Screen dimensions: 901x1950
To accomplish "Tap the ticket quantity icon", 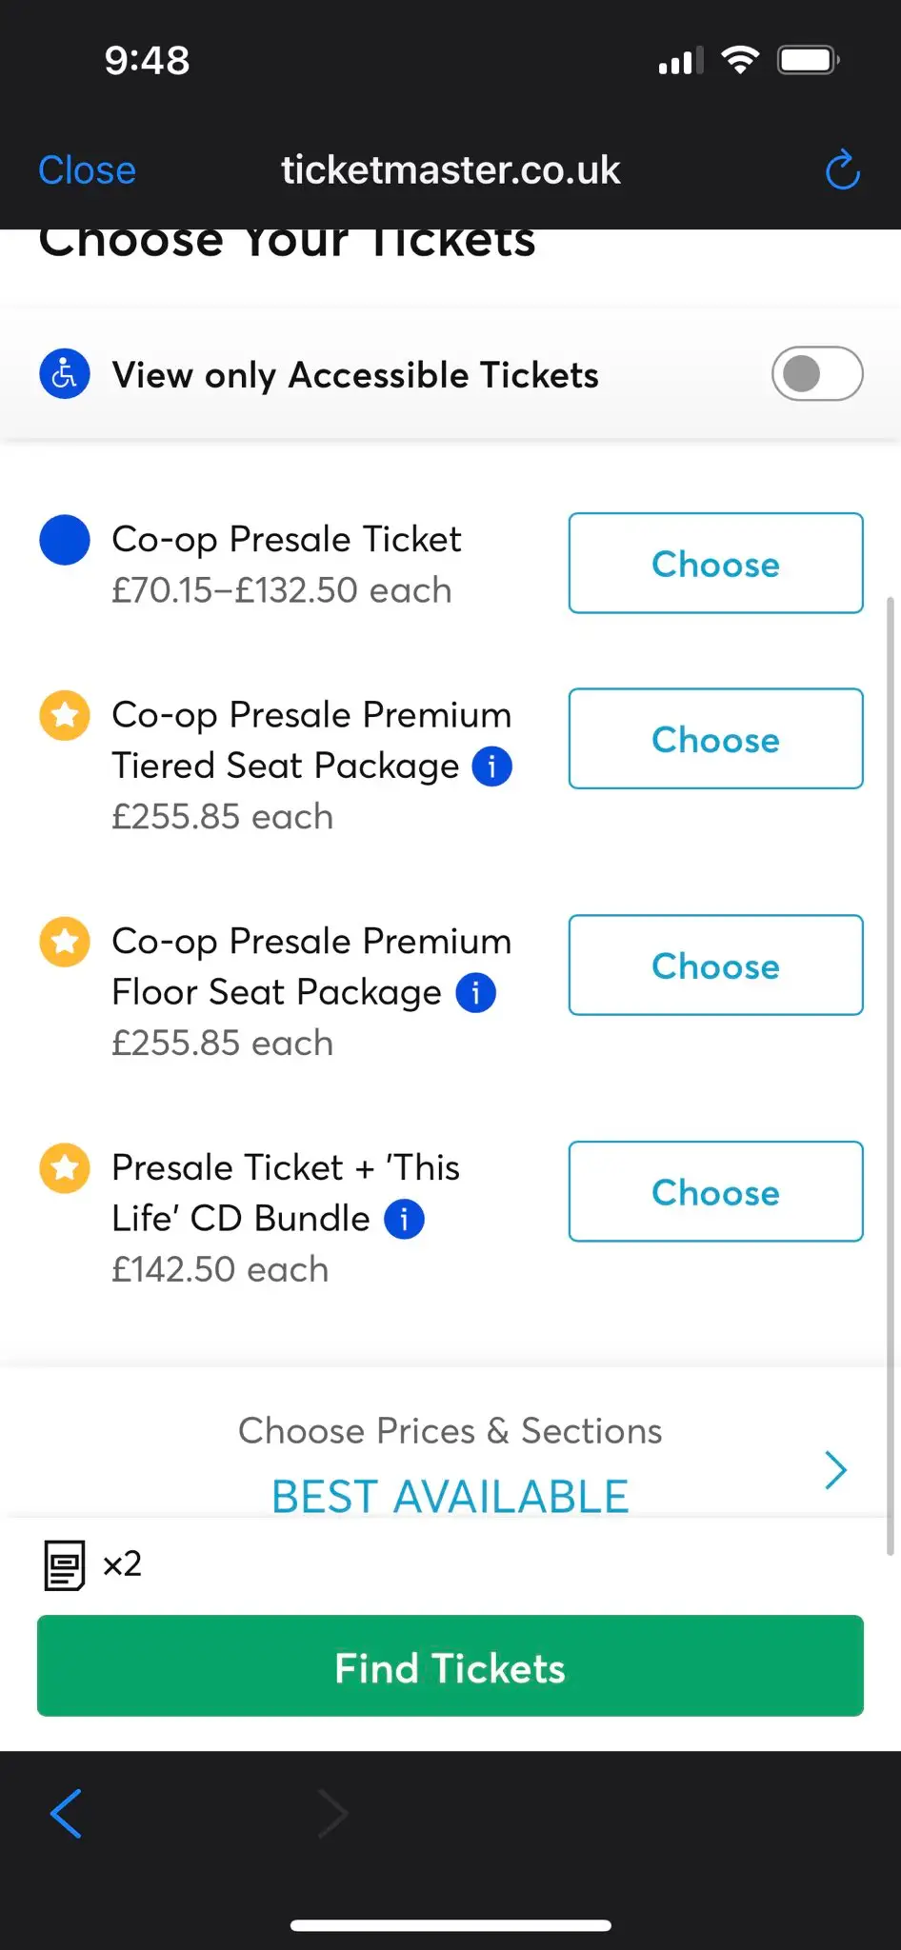I will (x=65, y=1565).
